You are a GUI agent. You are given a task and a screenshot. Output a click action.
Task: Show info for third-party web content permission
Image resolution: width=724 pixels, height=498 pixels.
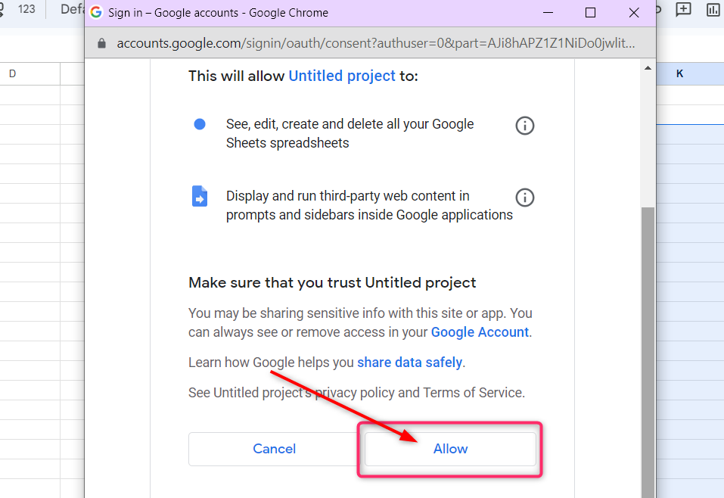(524, 198)
